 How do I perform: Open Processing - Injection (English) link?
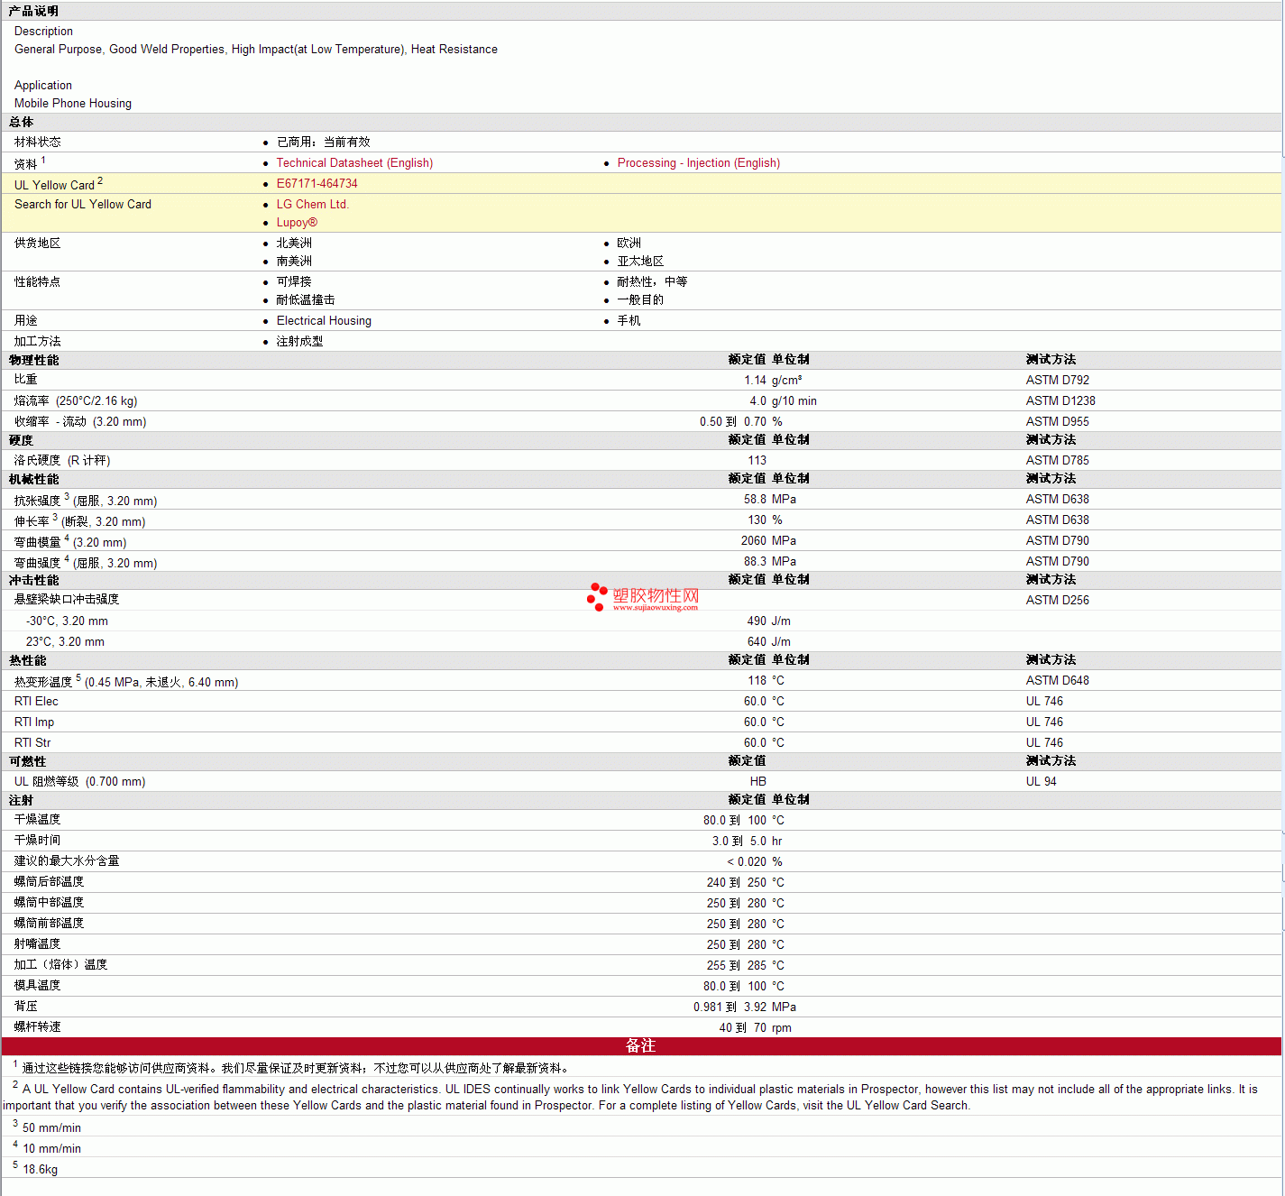point(698,163)
